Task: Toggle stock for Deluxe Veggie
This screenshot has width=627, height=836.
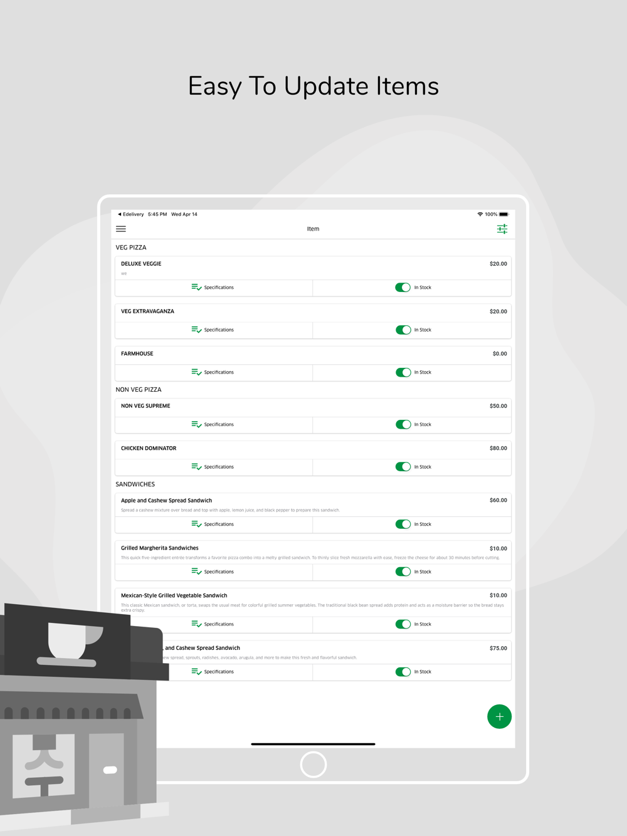Action: pos(403,288)
